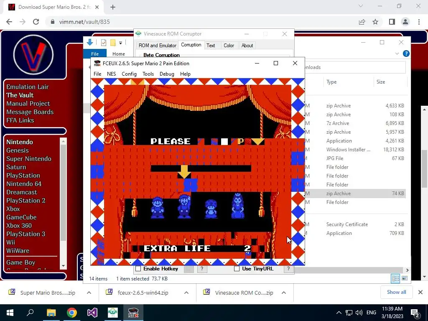Open the Tools menu in FCEUX

pos(148,74)
